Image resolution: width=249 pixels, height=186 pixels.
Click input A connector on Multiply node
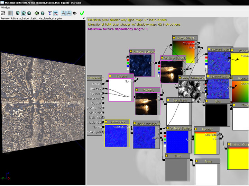(x=162, y=95)
